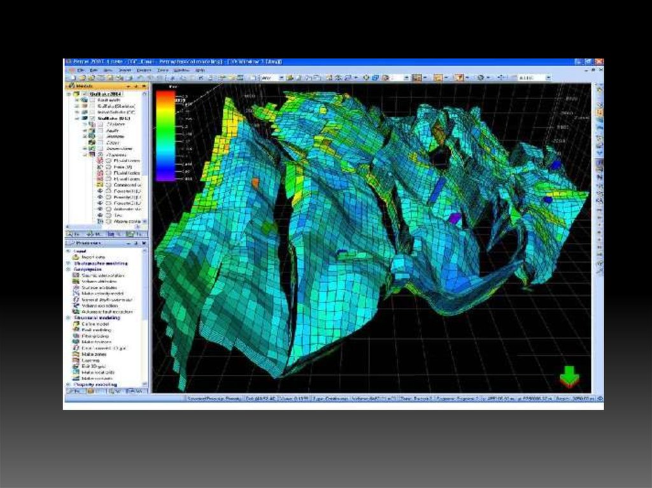Screen dimensions: 652x488
Task: Close the Models pane
Action: [x=145, y=86]
